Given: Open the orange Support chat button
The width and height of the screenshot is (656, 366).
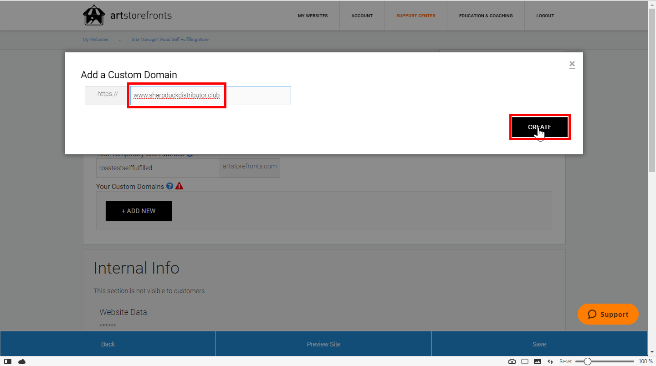Looking at the screenshot, I should point(608,314).
